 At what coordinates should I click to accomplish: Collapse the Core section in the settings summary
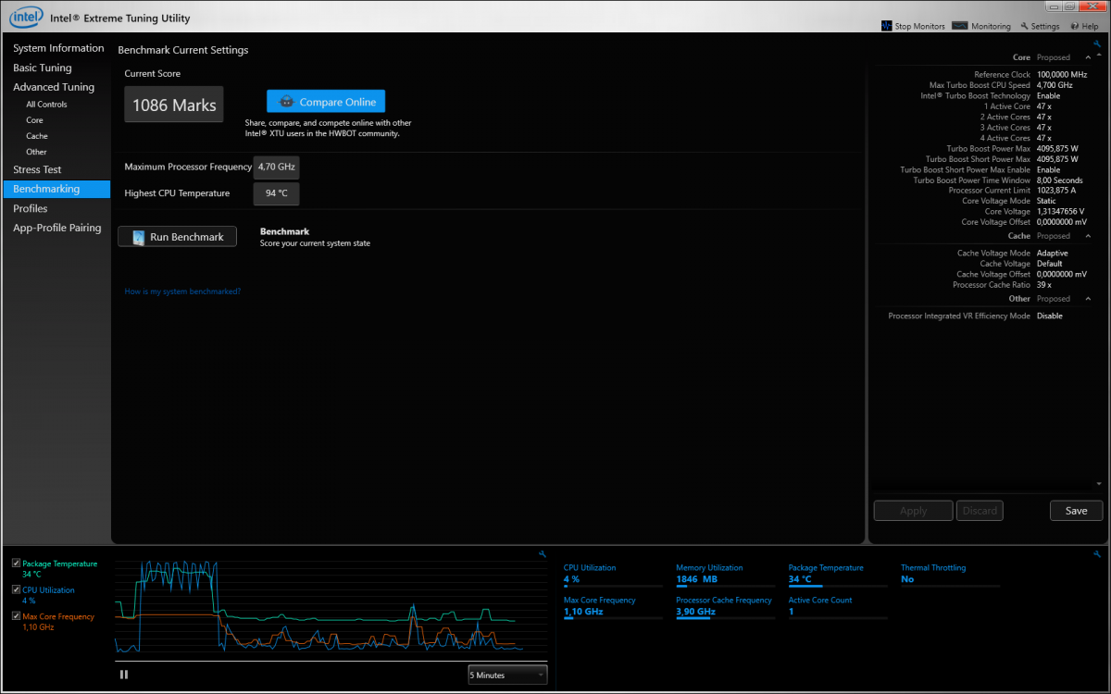pos(1088,57)
